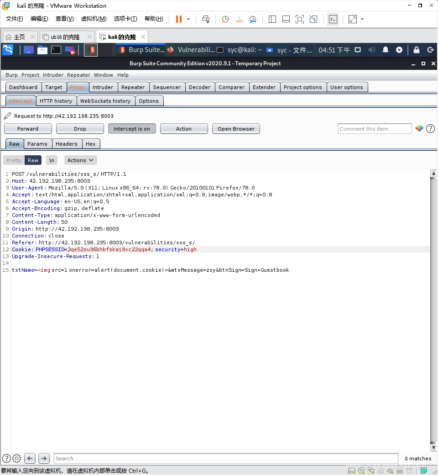
Task: Switch to the Hex request tab
Action: tap(90, 144)
